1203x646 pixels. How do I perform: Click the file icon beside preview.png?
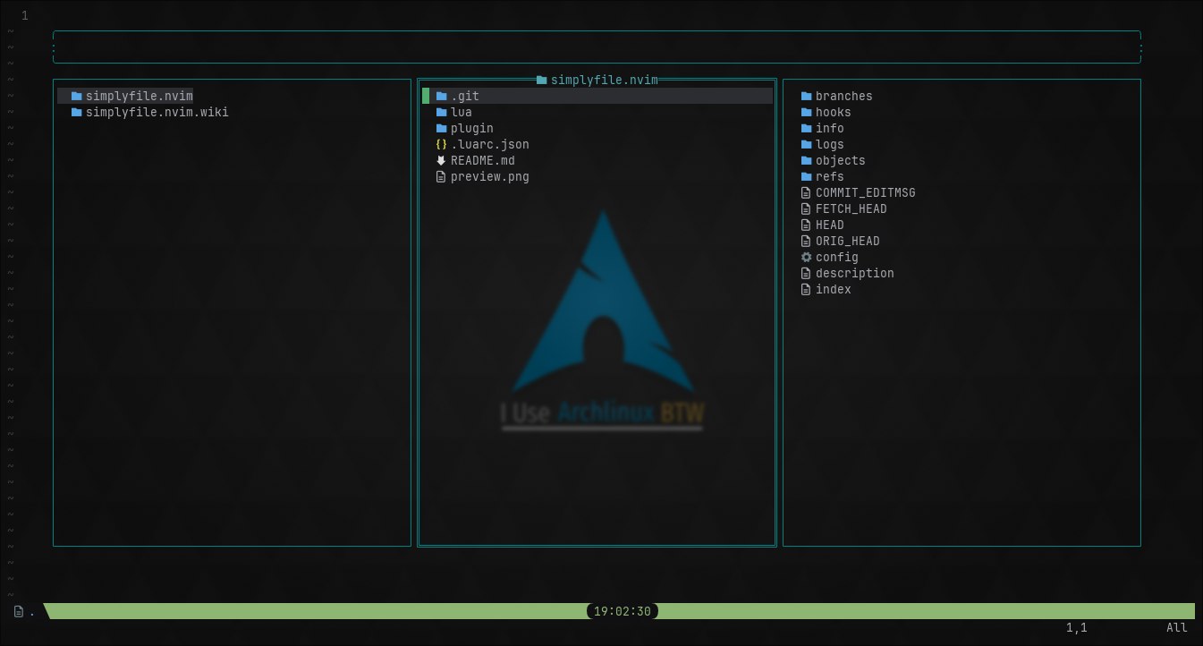pyautogui.click(x=441, y=176)
